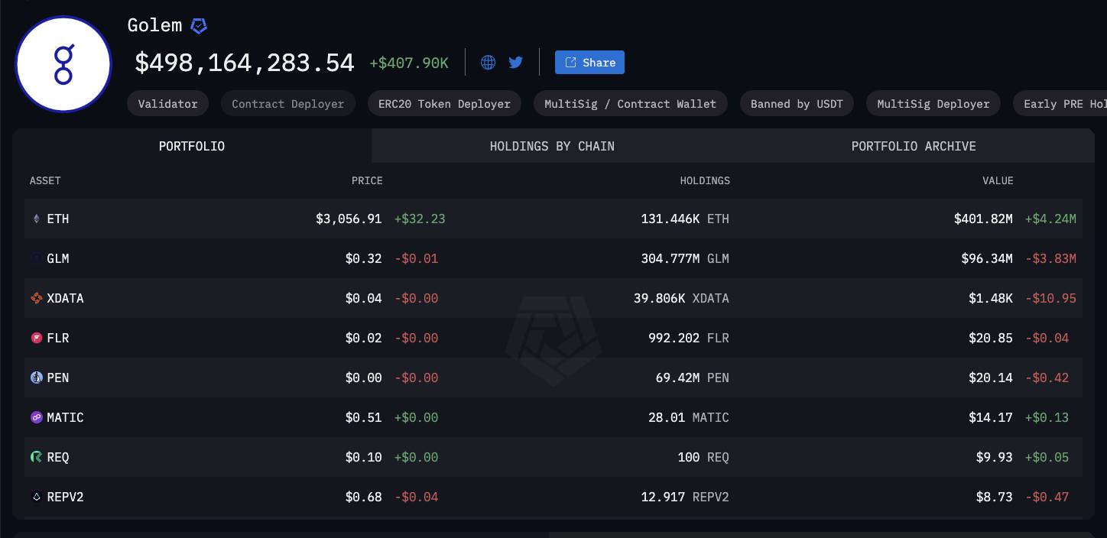Select the Banned by USDT tag
This screenshot has height=538, width=1107.
797,104
